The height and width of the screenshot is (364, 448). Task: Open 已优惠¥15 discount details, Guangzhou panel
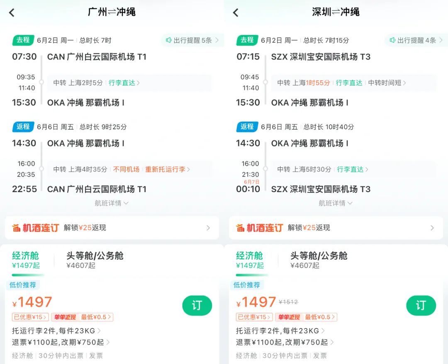point(30,317)
